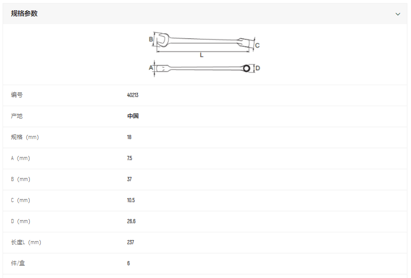The image size is (411, 278).
Task: Click the 中国 origin value
Action: click(x=133, y=116)
